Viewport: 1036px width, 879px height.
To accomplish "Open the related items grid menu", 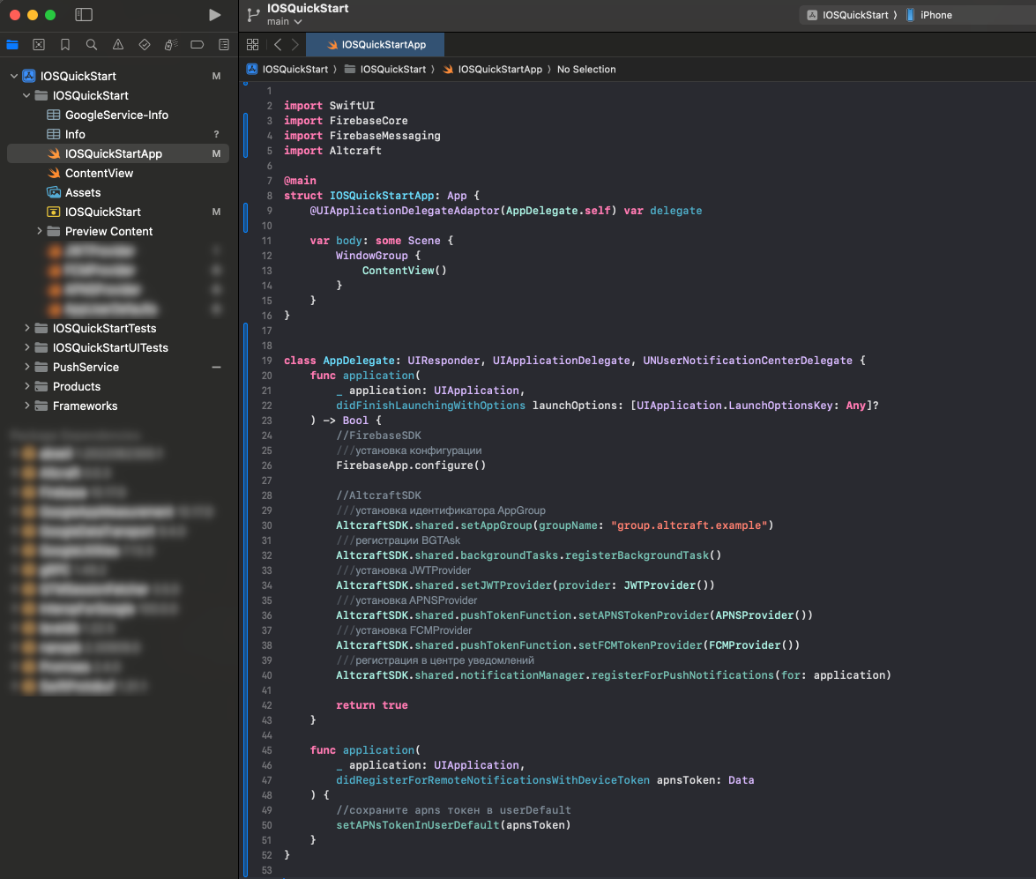I will coord(253,44).
